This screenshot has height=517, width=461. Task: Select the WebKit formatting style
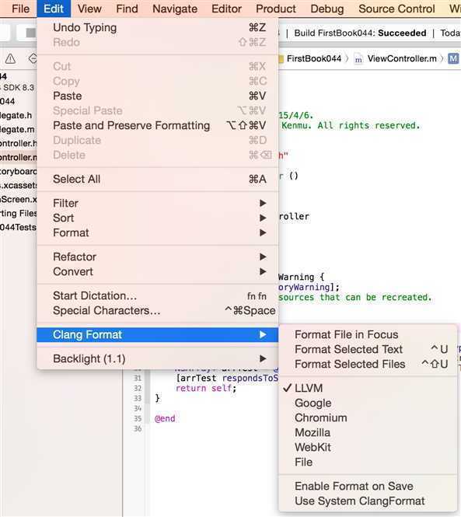click(368, 448)
